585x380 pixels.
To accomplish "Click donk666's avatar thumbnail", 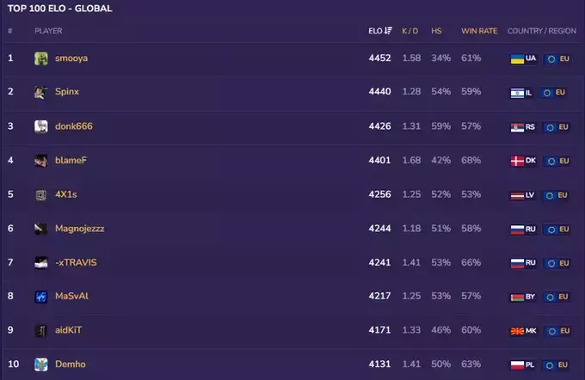I will [x=41, y=126].
